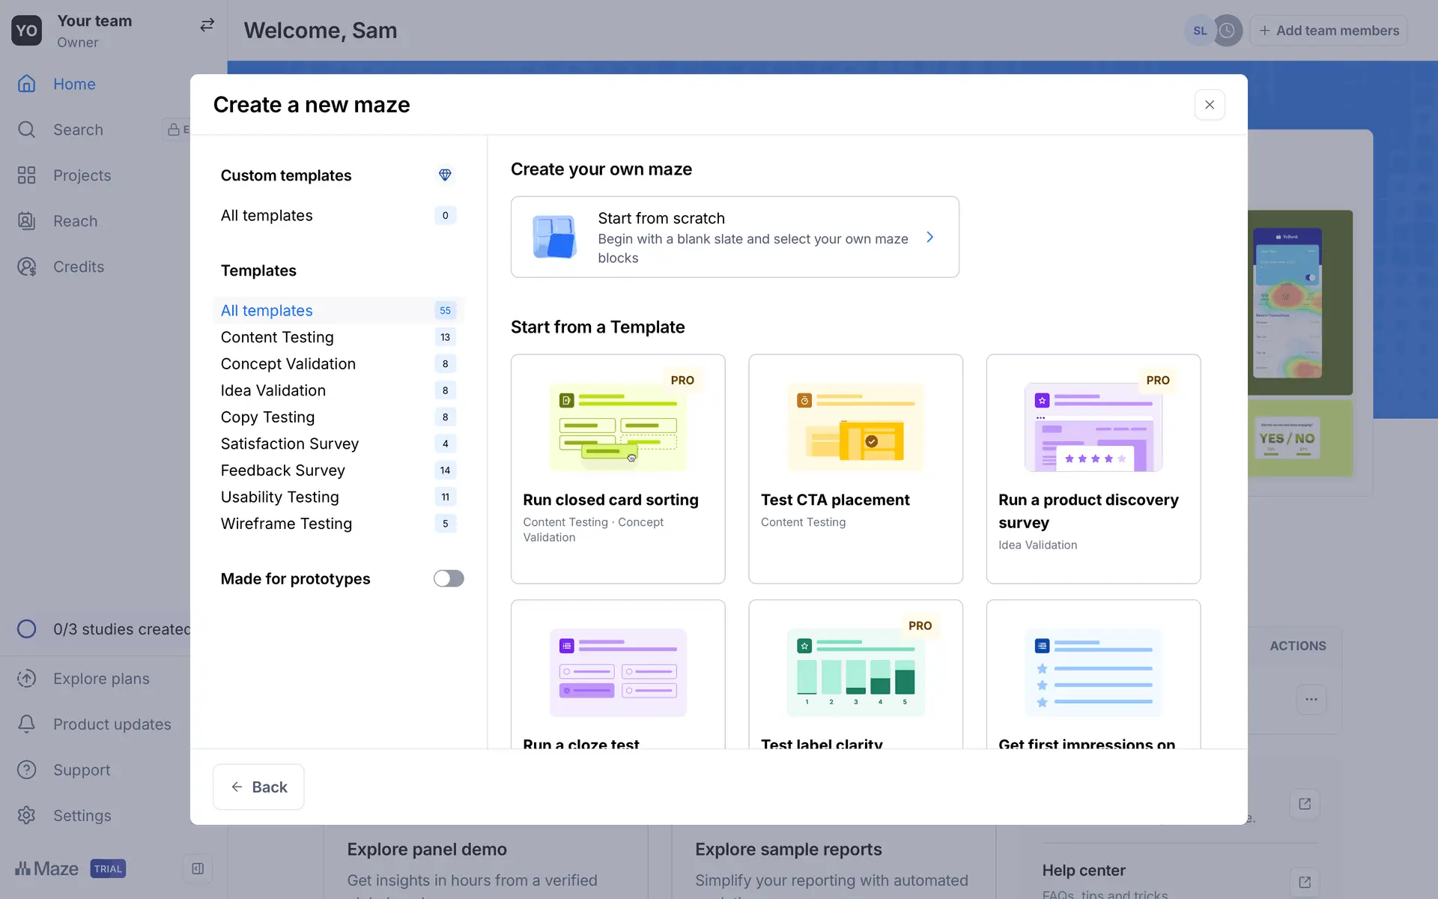Click the Credits sidebar icon
The height and width of the screenshot is (899, 1438).
(27, 267)
